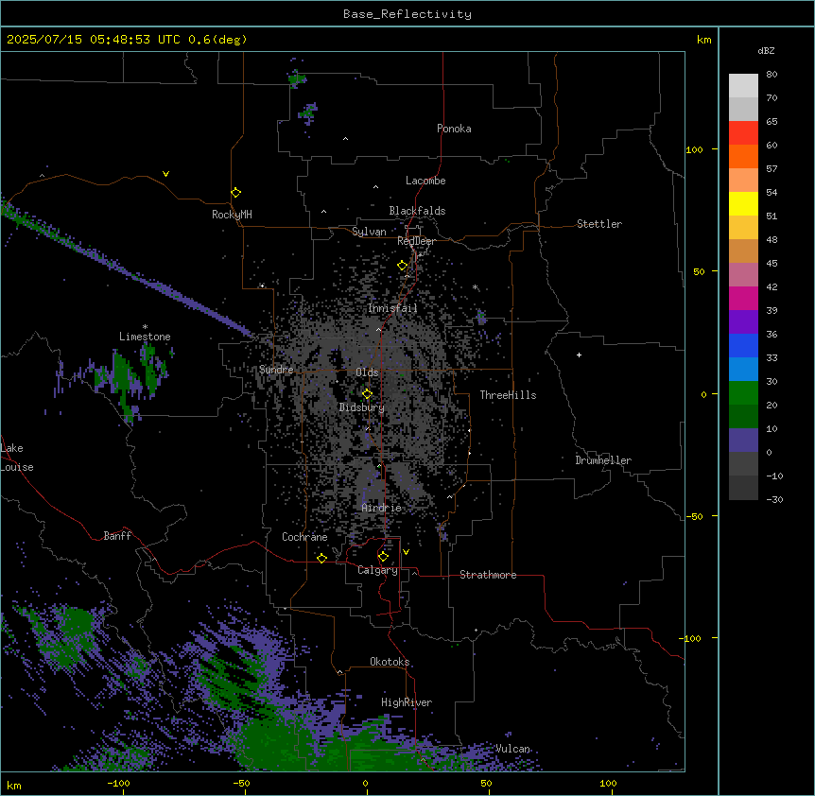This screenshot has width=815, height=796.
Task: Click the Strathmore label
Action: (x=488, y=575)
